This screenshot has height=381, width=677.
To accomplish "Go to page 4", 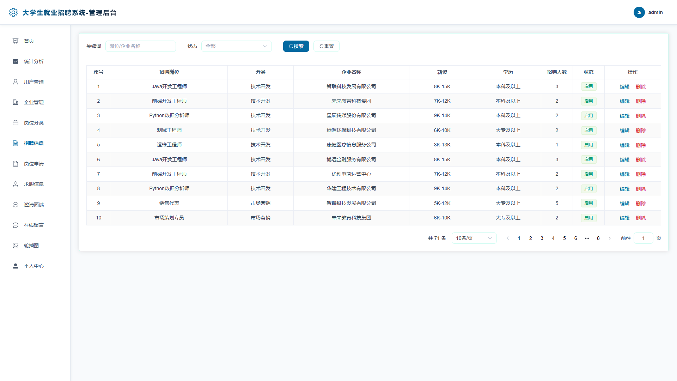I will (x=553, y=238).
